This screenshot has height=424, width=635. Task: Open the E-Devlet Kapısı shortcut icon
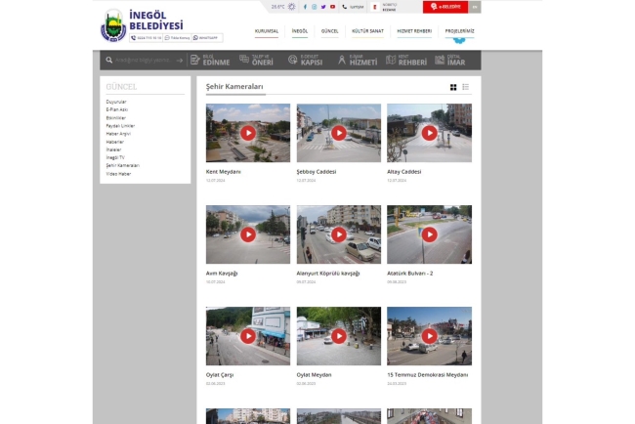(x=292, y=60)
